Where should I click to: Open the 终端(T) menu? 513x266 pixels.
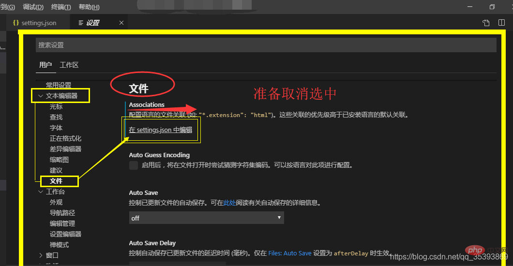click(61, 7)
